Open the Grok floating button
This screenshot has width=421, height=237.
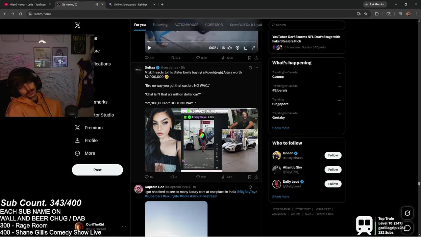[407, 213]
